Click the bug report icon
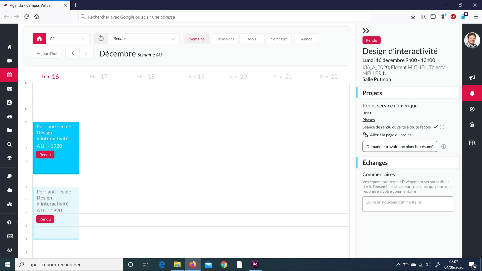This screenshot has height=271, width=482. 472,125
